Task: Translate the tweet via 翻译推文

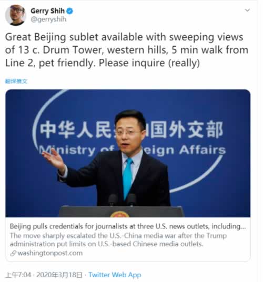Action: [16, 81]
